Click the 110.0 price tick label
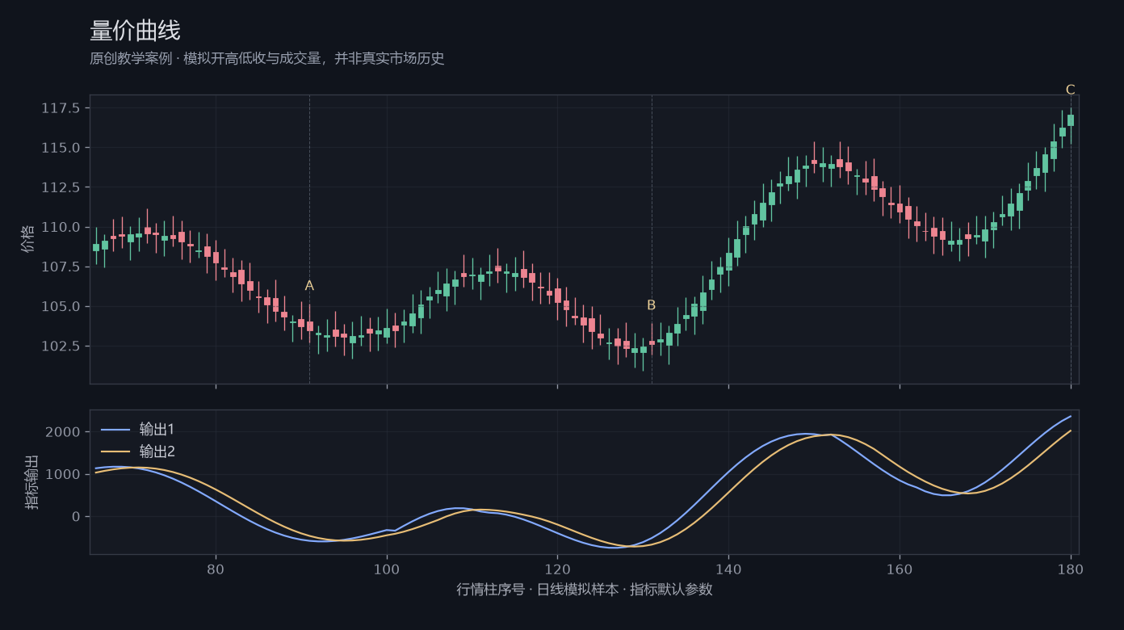Screen dimensions: 1124x630 61,227
